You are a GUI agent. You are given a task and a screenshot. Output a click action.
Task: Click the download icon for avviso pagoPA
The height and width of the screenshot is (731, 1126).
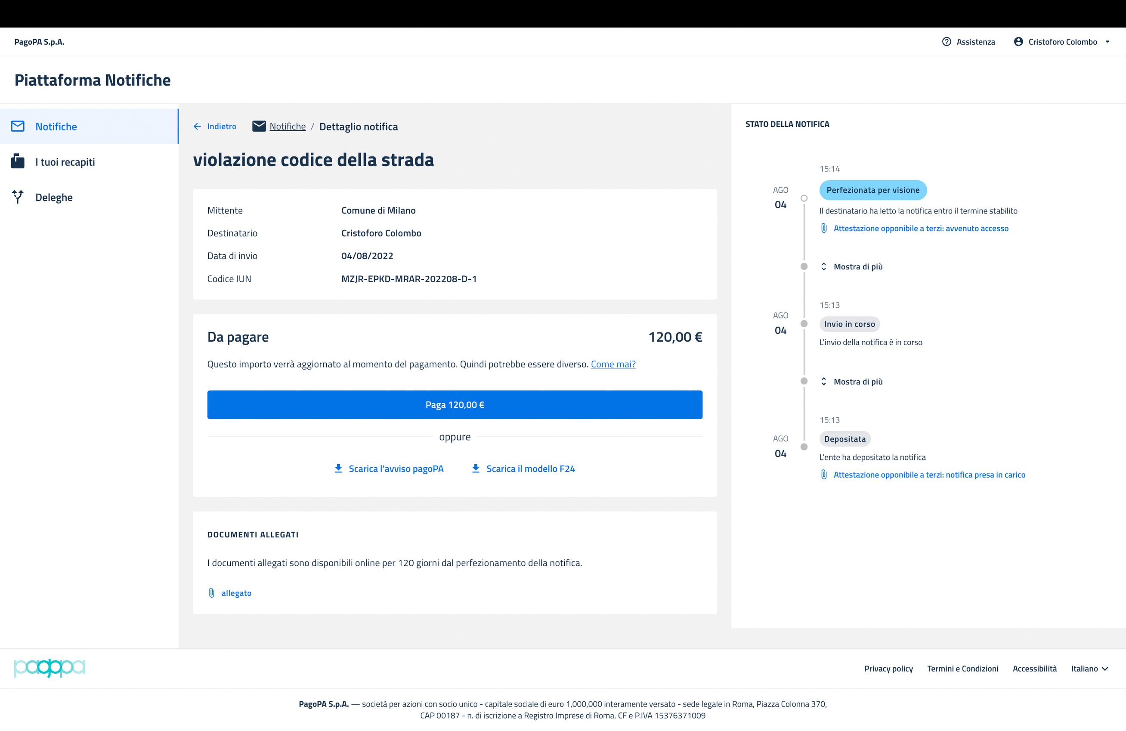pyautogui.click(x=338, y=469)
